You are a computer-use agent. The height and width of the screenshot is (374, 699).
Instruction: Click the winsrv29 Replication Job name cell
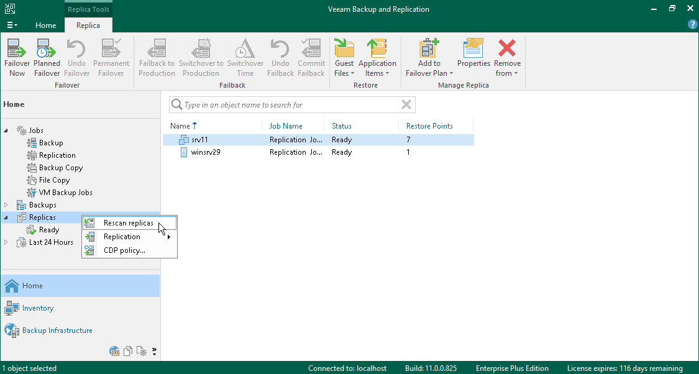pos(296,152)
